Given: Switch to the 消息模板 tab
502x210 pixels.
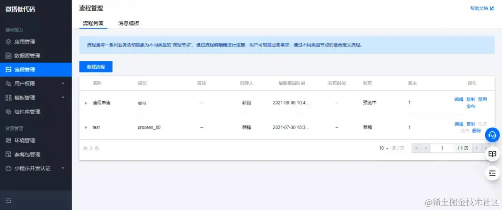Looking at the screenshot, I should 128,23.
